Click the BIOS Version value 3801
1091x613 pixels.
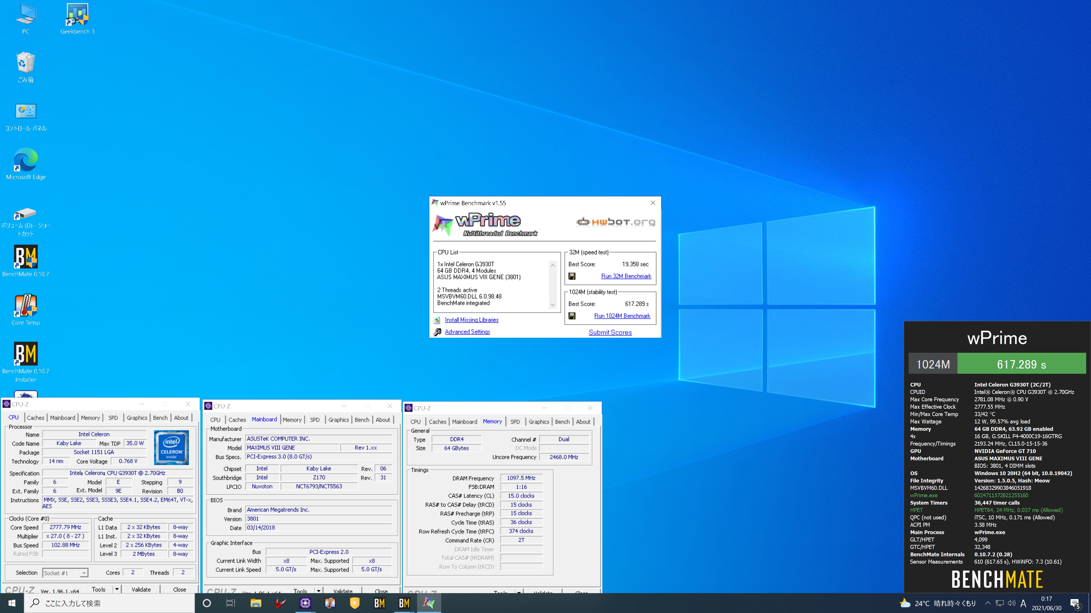[319, 519]
